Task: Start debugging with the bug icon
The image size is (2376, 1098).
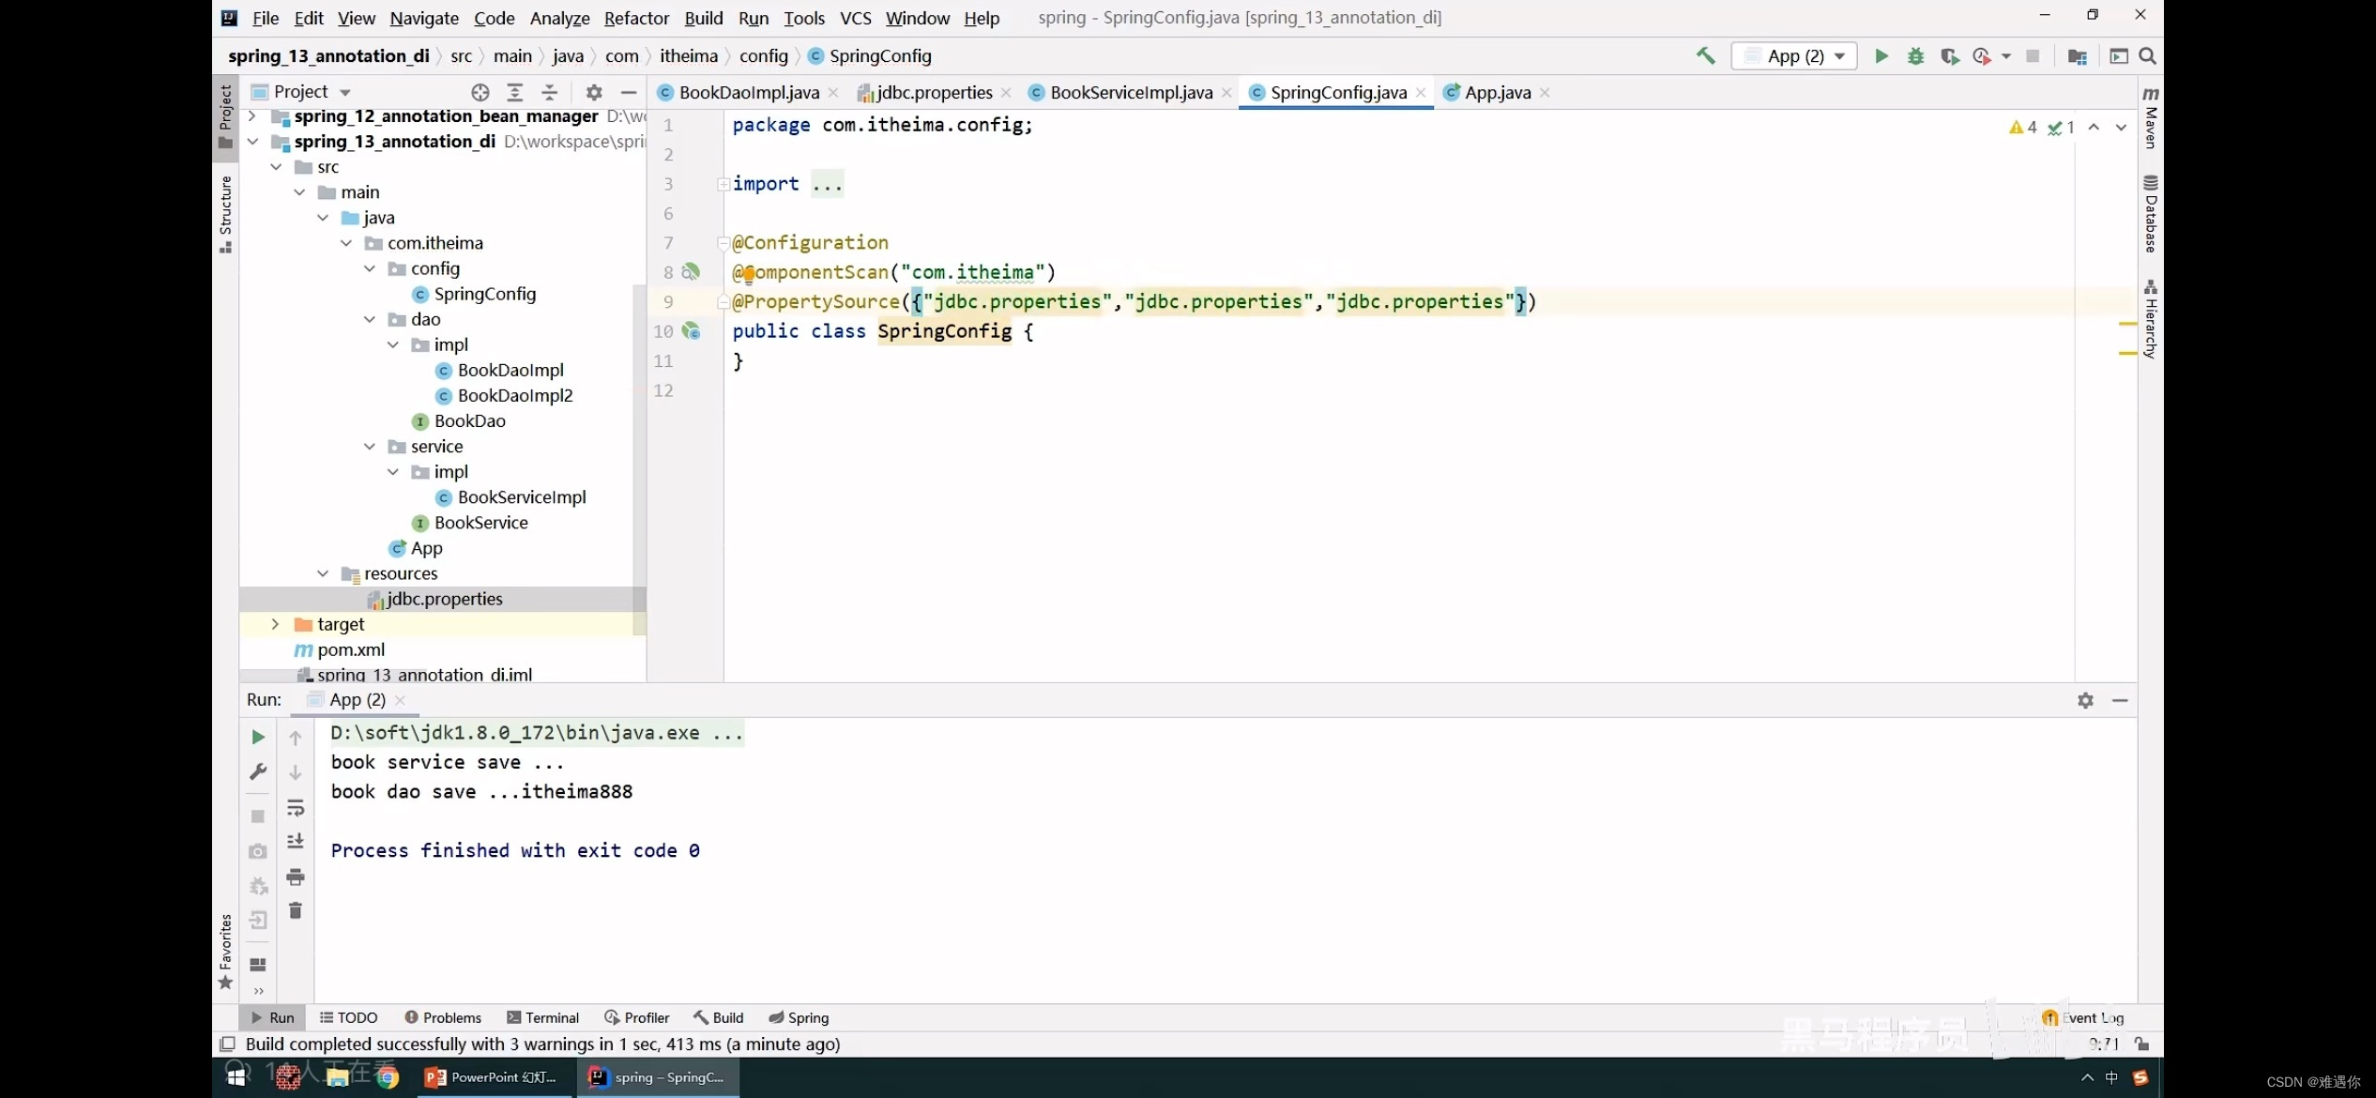Action: (1915, 56)
